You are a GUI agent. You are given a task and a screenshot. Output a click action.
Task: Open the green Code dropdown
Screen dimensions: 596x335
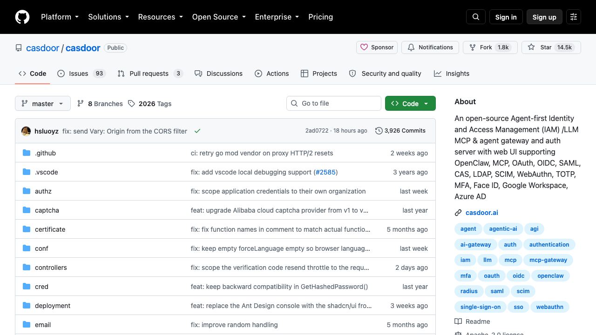pyautogui.click(x=410, y=103)
